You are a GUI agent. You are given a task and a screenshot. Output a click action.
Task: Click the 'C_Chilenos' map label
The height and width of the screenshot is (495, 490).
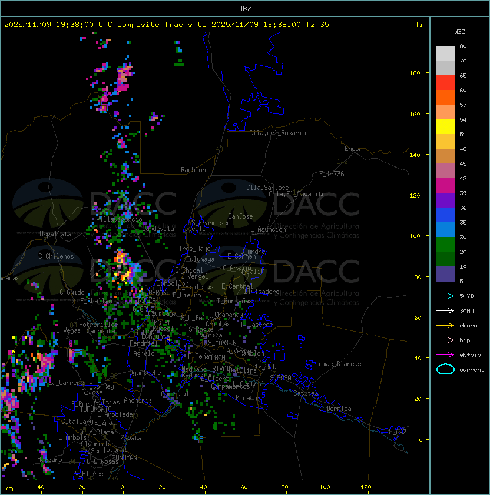56,256
